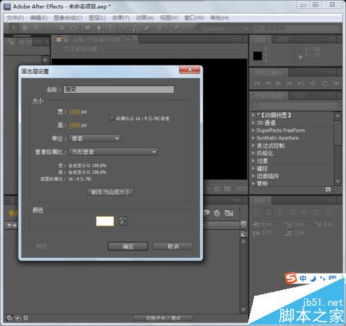Select the Eraser tool in toolbar
This screenshot has height=326, width=346.
coord(147,28)
